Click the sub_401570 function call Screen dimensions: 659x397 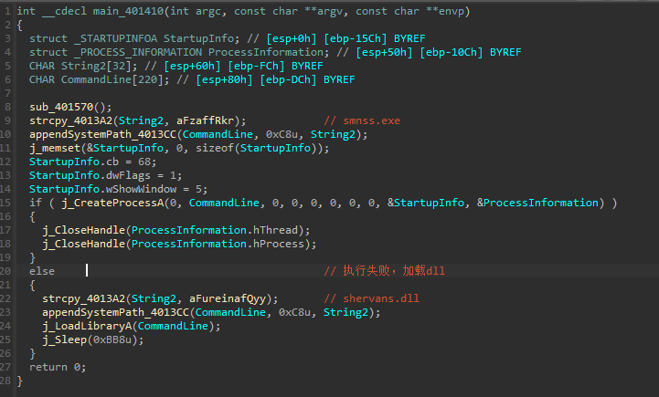point(62,107)
